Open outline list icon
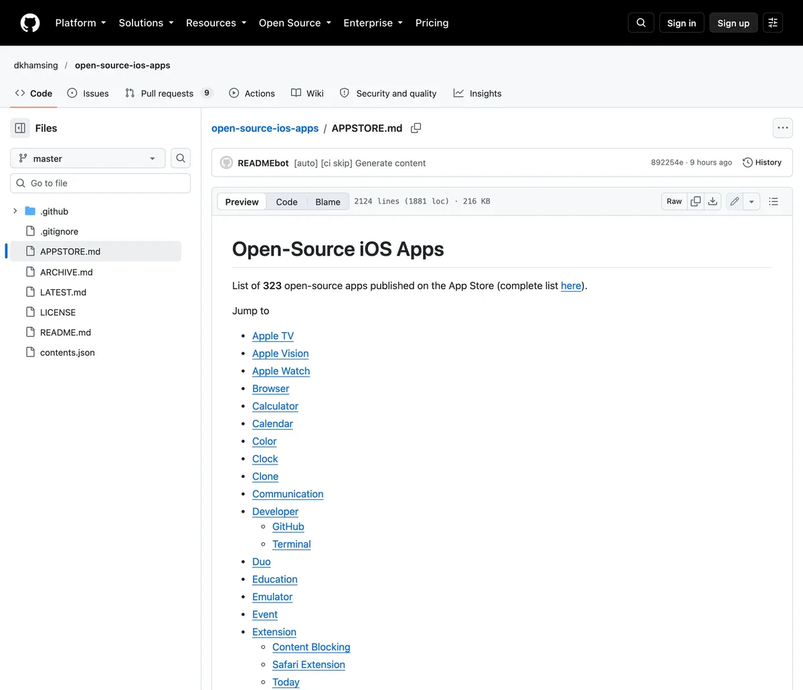Screen dimensions: 803x690 [774, 201]
